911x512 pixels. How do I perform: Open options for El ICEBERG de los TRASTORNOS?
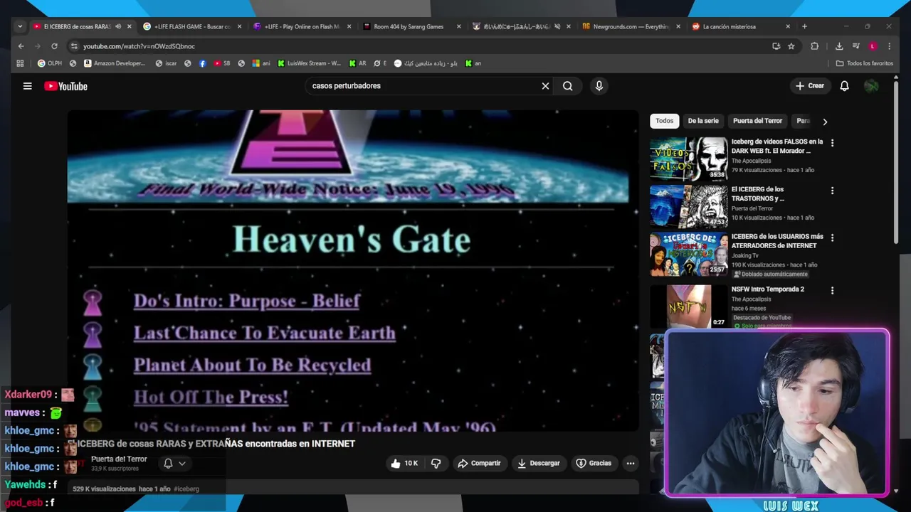point(832,191)
